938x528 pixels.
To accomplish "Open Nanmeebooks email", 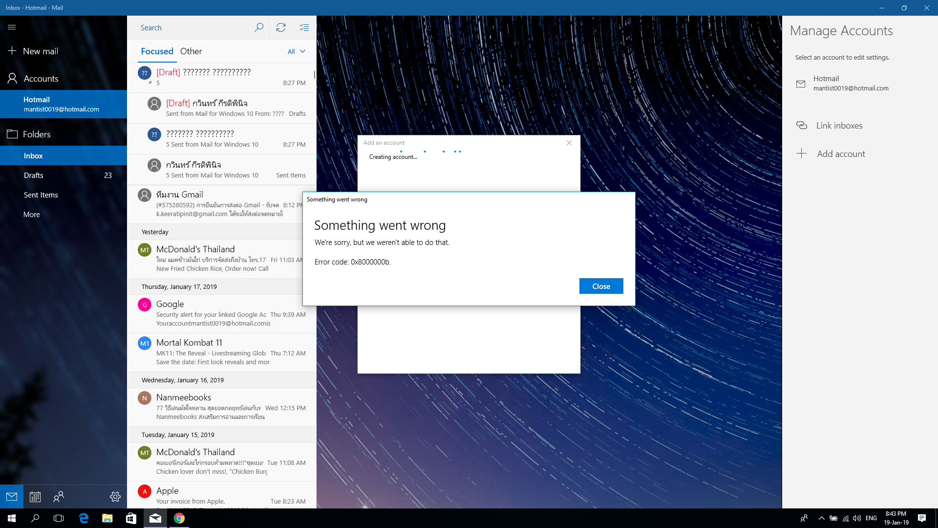I will click(x=222, y=407).
